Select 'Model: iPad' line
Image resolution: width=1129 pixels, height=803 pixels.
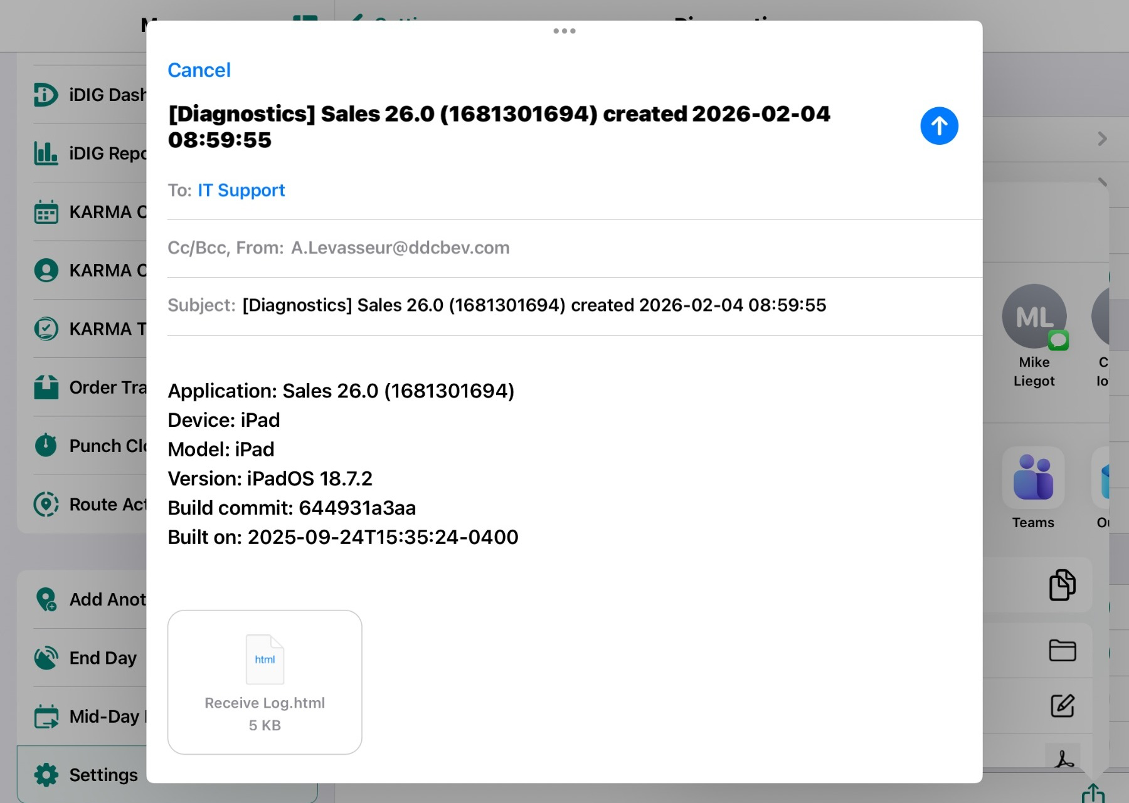pos(221,449)
